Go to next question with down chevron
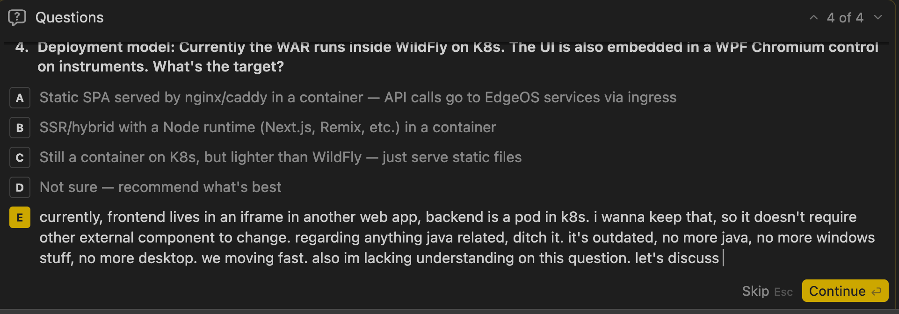899x314 pixels. [x=878, y=18]
